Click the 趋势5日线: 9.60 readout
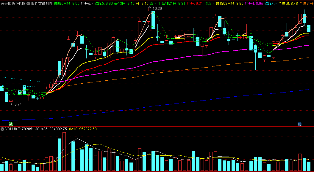 tap(67, 4)
